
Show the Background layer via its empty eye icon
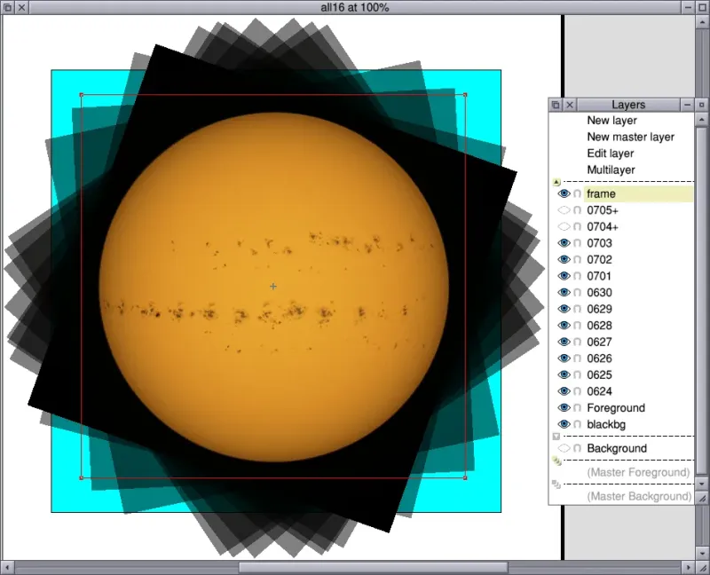[564, 448]
